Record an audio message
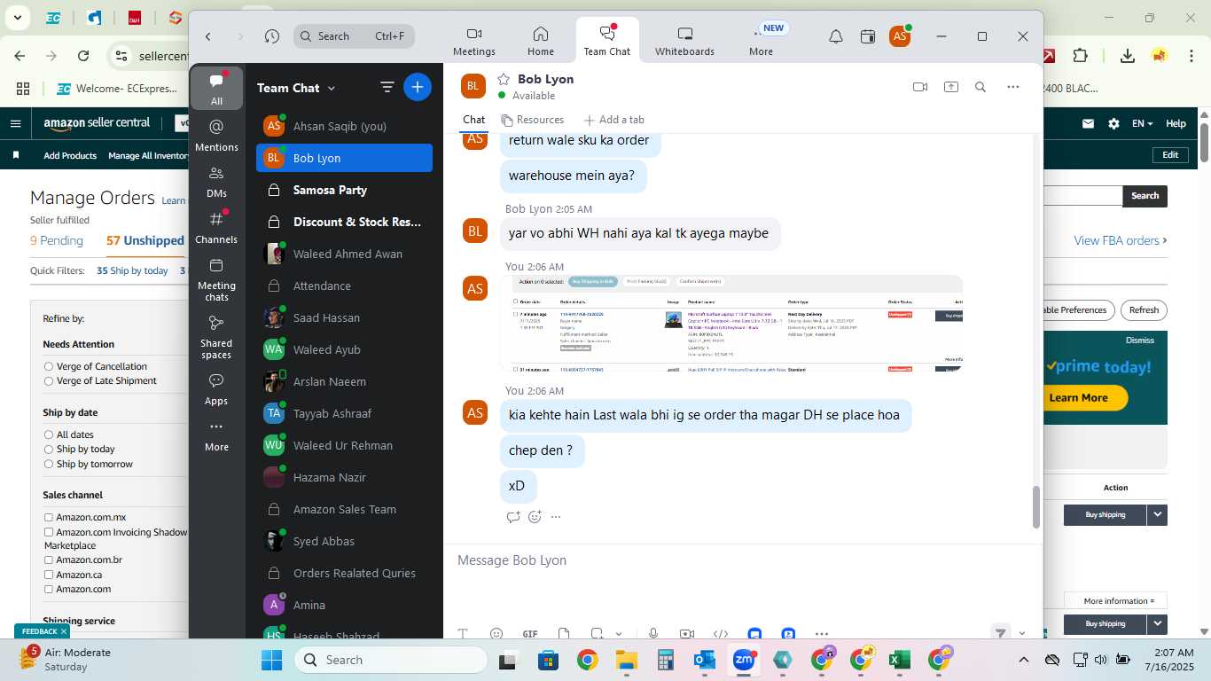The height and width of the screenshot is (681, 1211). point(653,634)
